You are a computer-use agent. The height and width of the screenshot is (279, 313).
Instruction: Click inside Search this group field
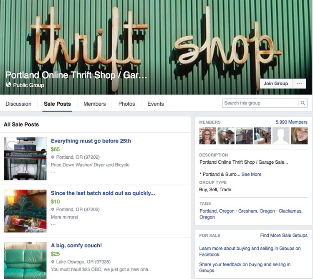(260, 103)
